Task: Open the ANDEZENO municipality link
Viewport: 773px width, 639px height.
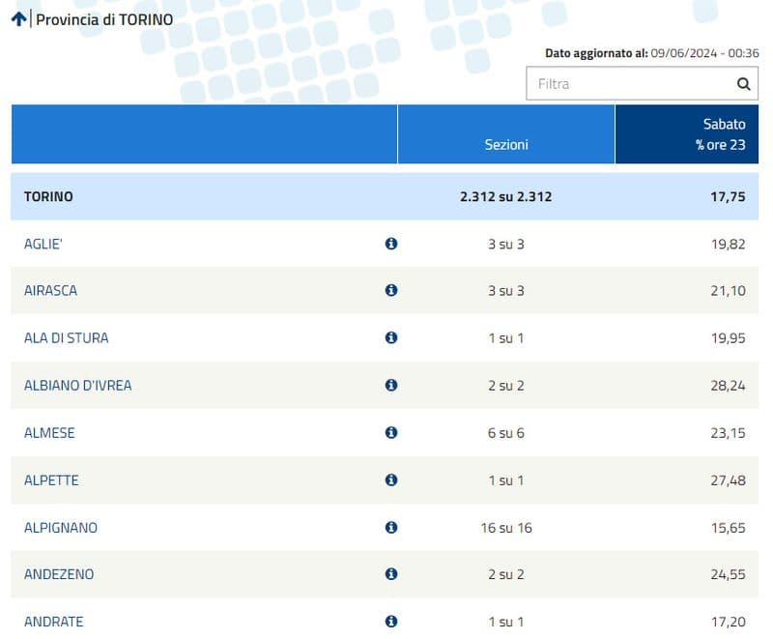Action: pos(58,574)
